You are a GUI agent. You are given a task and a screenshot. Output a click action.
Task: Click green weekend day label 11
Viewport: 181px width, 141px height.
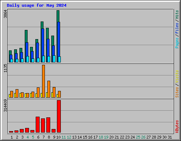[64, 137]
